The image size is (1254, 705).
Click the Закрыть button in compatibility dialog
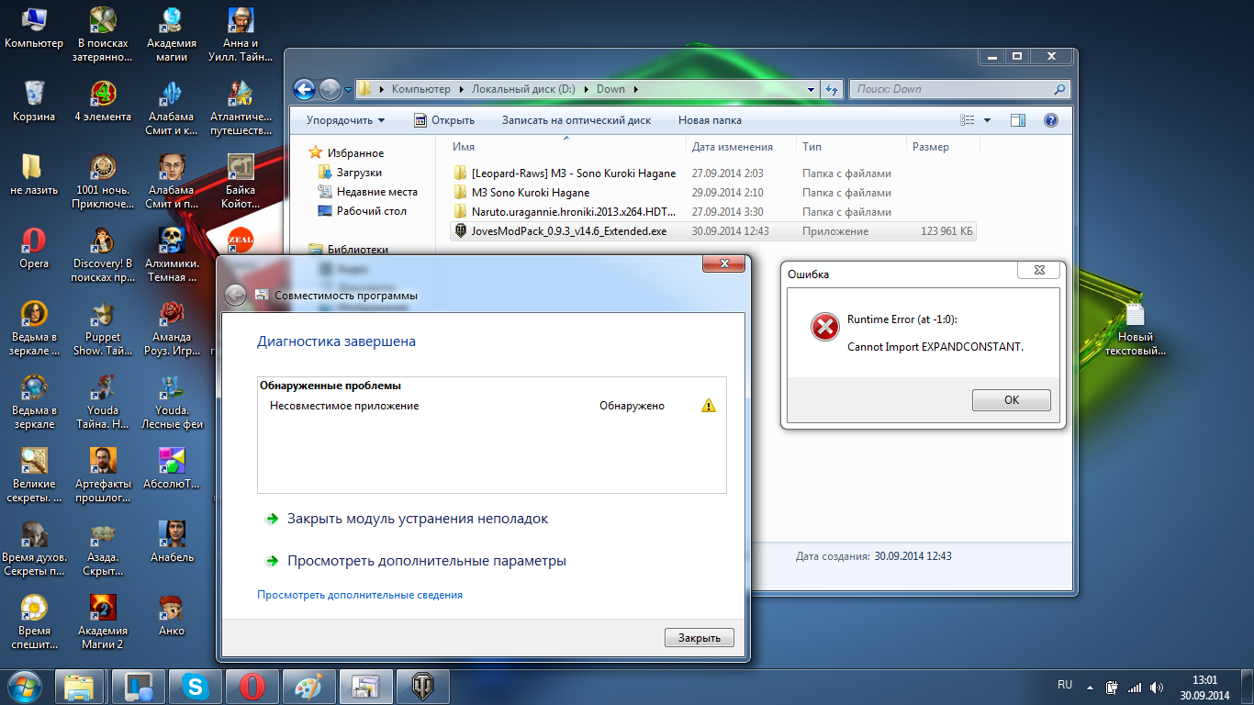click(699, 638)
